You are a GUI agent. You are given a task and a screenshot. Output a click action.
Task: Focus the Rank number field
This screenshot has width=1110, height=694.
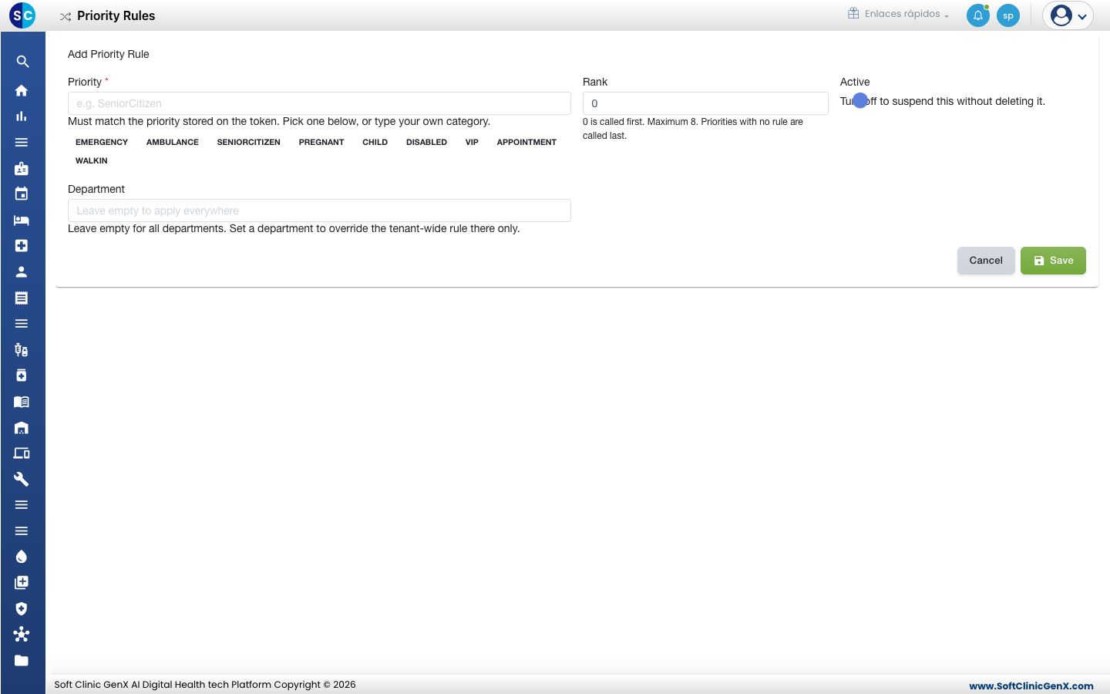[705, 103]
